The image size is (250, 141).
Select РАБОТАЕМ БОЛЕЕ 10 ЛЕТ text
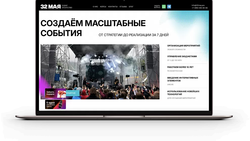(x=180, y=67)
